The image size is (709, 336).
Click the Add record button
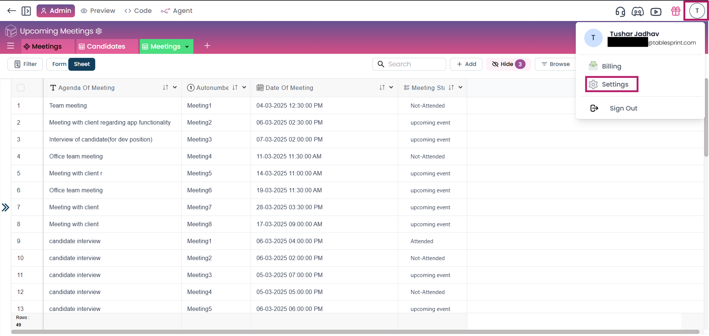point(466,64)
